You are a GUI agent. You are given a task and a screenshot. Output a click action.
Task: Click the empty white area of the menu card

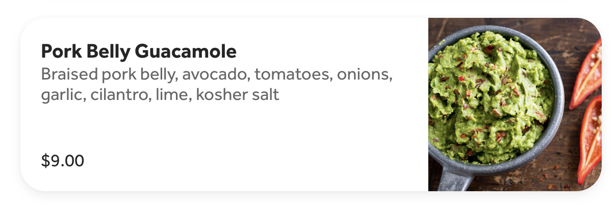tap(255, 143)
